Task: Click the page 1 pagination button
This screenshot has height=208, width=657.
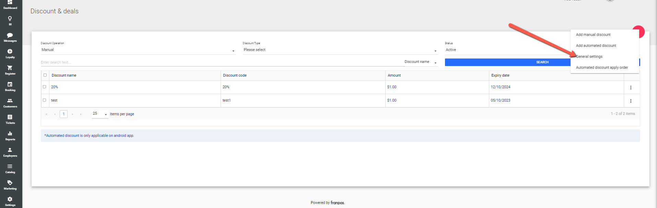Action: pos(63,114)
